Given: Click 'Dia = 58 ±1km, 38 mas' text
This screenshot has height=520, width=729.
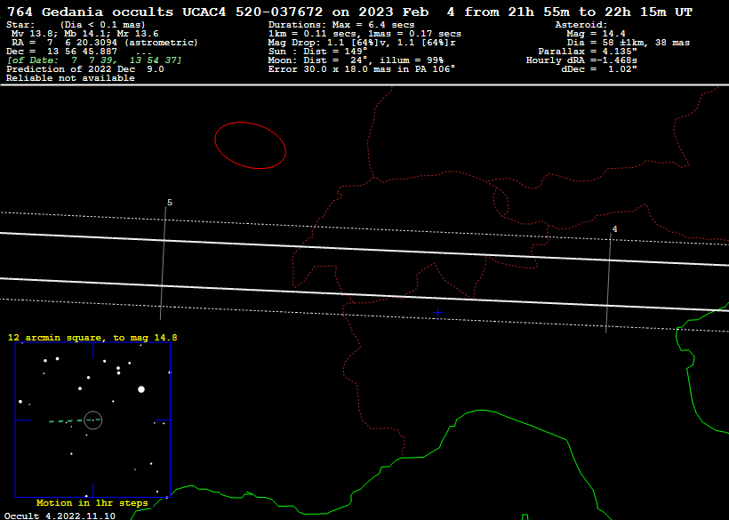Looking at the screenshot, I should [629, 43].
